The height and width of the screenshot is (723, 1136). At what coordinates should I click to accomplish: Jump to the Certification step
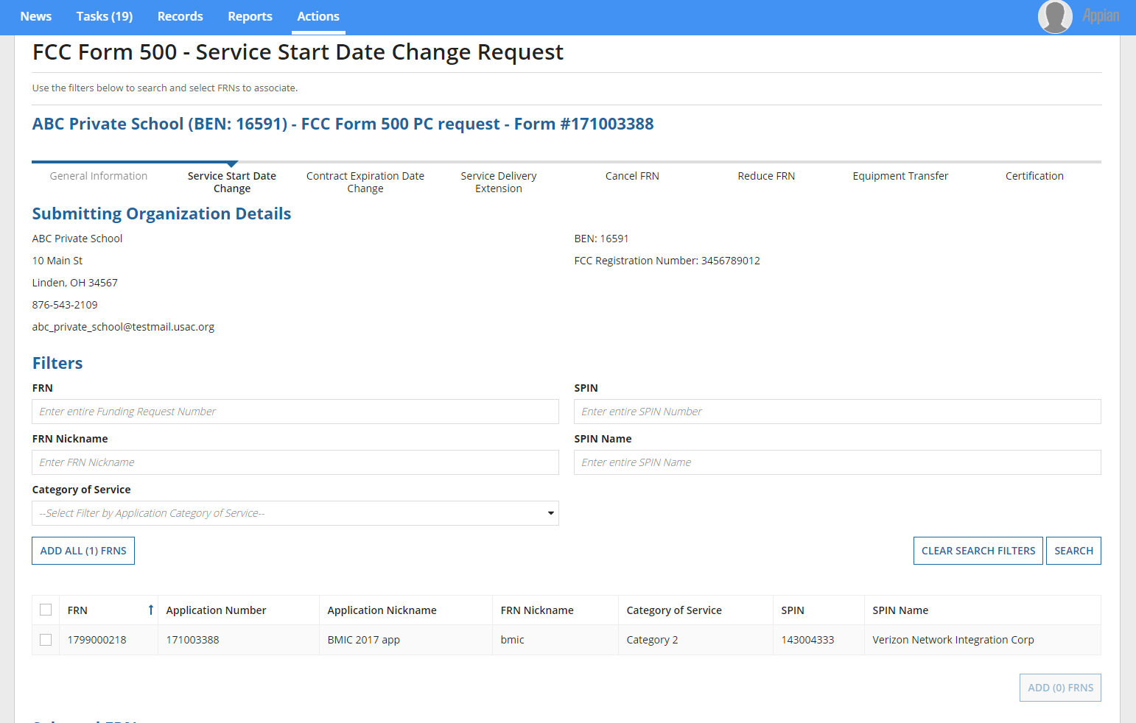[x=1034, y=176]
